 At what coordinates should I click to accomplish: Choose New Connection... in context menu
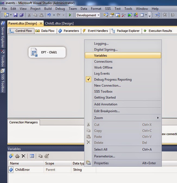coord(123,86)
